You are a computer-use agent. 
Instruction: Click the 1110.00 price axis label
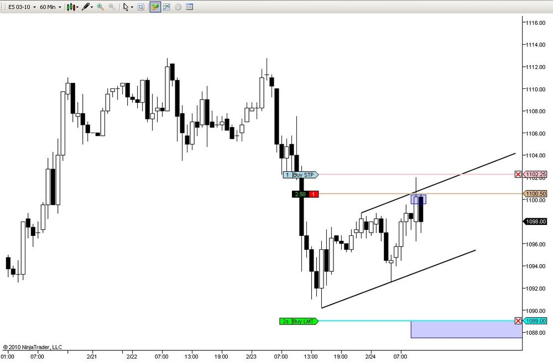click(535, 89)
